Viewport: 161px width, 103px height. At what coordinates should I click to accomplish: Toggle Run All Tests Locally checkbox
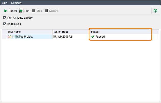[5, 18]
